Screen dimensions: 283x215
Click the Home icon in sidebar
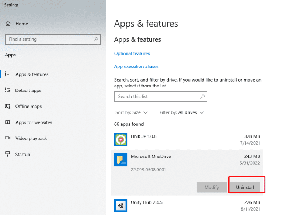pos(8,24)
